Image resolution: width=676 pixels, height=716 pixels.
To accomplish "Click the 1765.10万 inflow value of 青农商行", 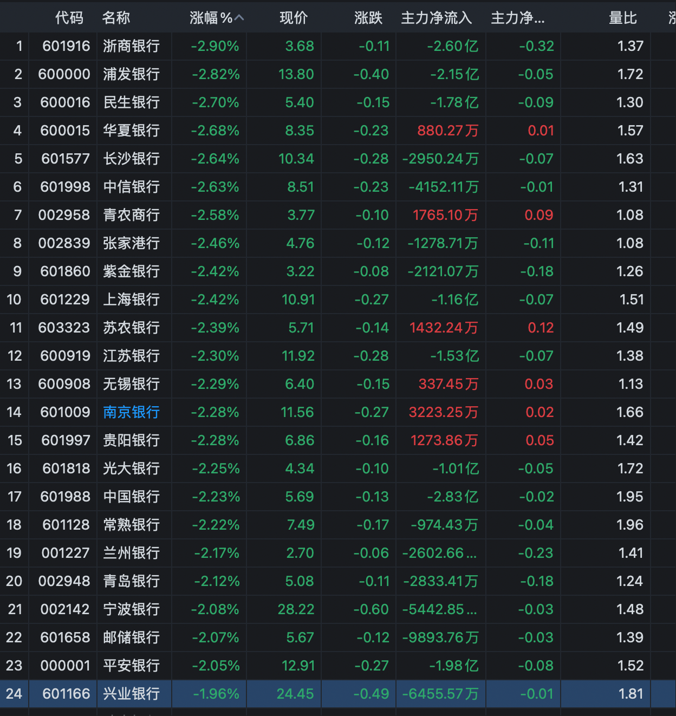I will tap(445, 215).
